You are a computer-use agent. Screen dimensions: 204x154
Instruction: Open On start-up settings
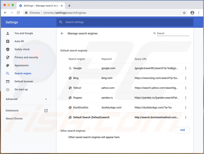(x=21, y=90)
